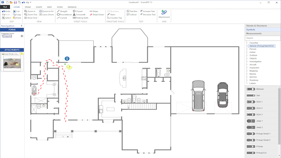
Task: Select the Roundabout street tool
Action: 64,15
